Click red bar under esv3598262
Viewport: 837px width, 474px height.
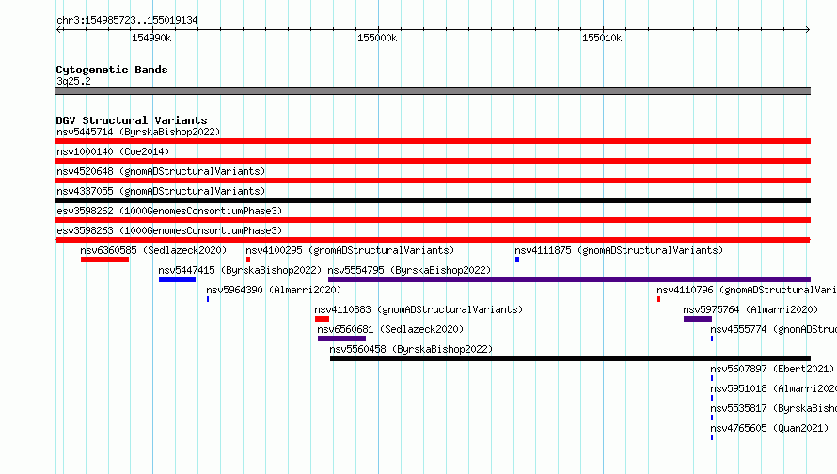point(433,220)
